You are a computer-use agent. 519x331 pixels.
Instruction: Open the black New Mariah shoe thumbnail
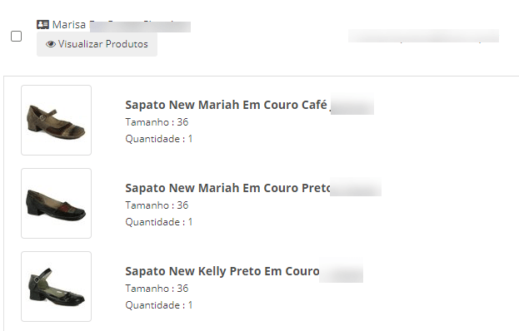57,204
